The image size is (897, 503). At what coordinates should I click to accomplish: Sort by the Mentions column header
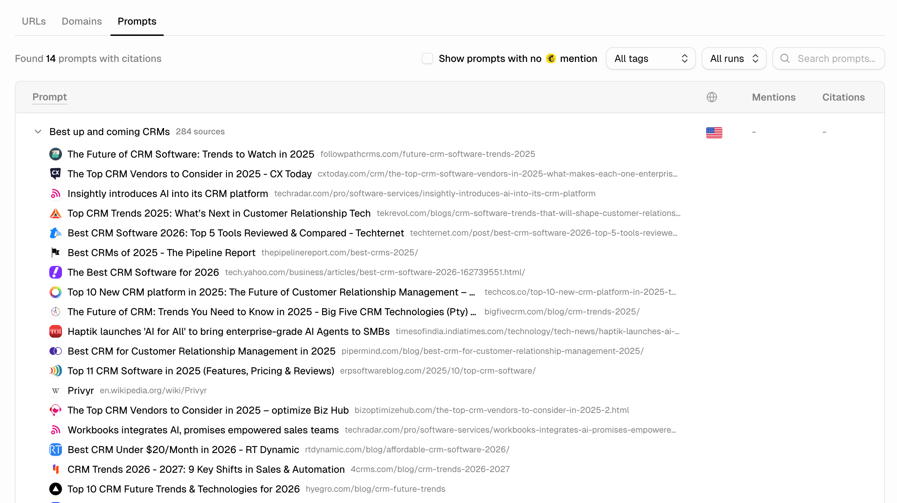coord(774,97)
